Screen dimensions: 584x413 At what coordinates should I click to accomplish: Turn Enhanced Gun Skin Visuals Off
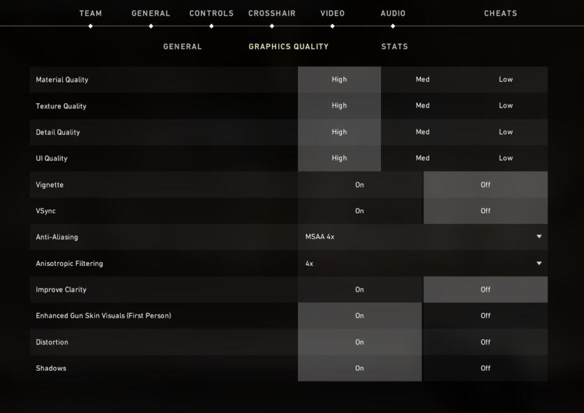485,315
